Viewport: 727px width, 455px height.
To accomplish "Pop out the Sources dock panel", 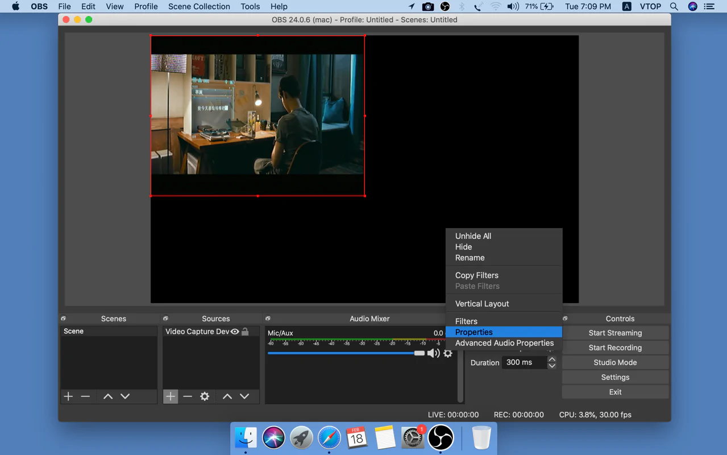I will [x=166, y=318].
